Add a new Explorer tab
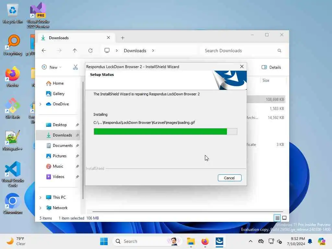This screenshot has height=249, width=332. pyautogui.click(x=123, y=38)
